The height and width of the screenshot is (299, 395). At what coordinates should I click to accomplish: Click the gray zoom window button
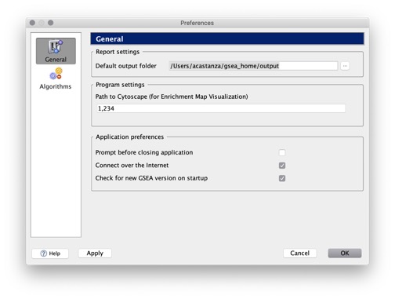click(51, 23)
